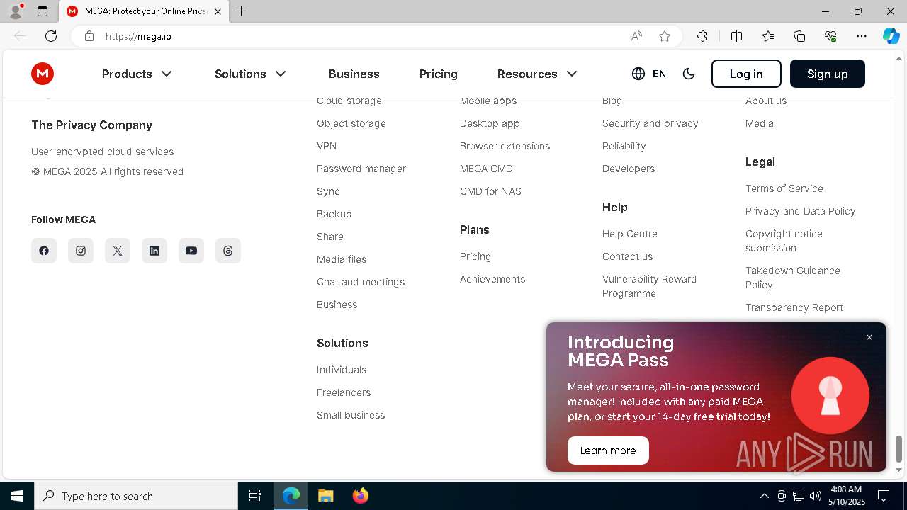Open the Pricing nav item

point(439,74)
